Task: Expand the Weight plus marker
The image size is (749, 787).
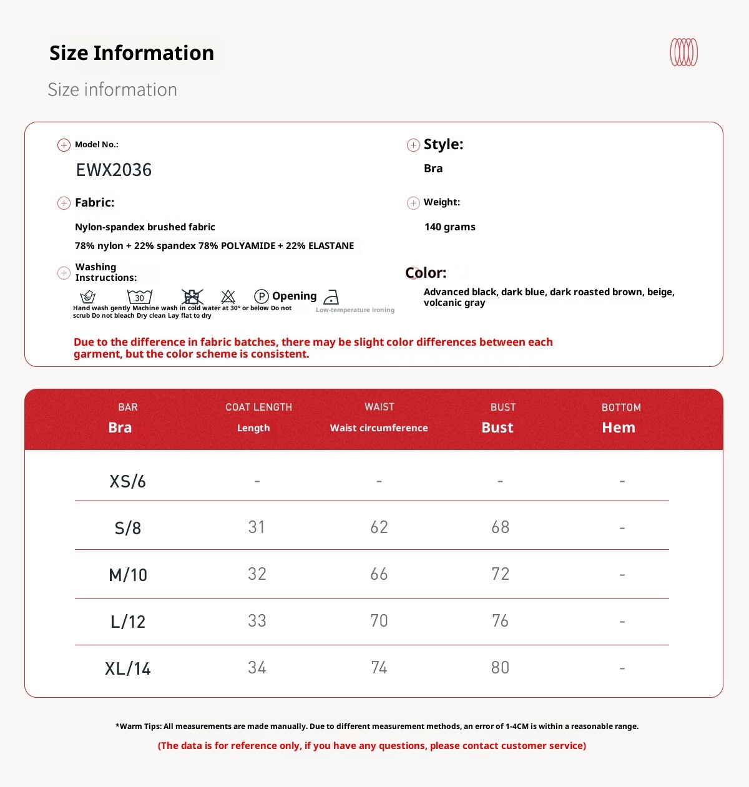Action: click(x=413, y=203)
